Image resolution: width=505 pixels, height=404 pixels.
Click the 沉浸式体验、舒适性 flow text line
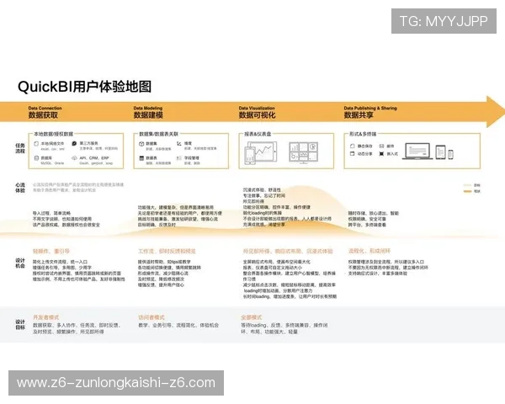pos(262,190)
